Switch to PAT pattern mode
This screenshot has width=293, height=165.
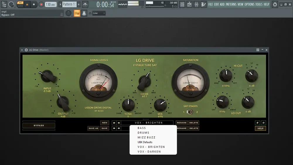click(x=20, y=3)
